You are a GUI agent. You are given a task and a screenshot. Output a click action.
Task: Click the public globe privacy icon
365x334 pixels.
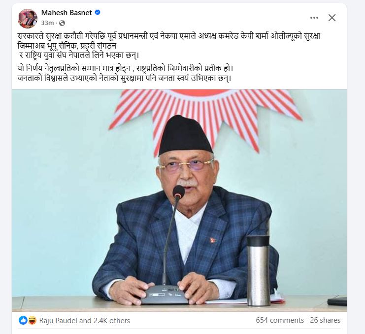(x=62, y=23)
